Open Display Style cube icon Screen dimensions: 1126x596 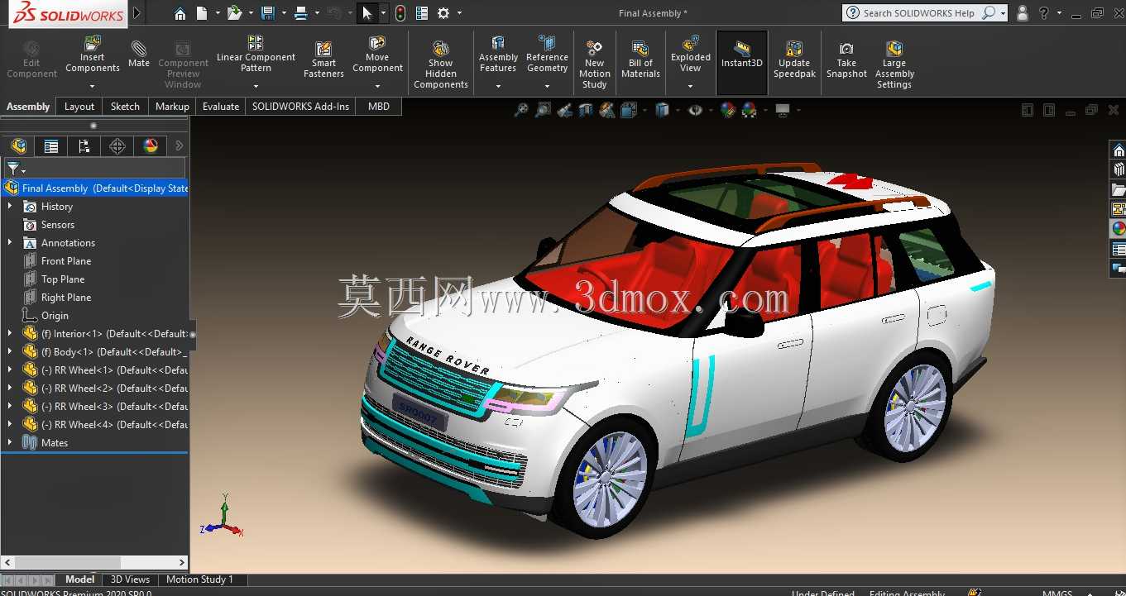662,110
